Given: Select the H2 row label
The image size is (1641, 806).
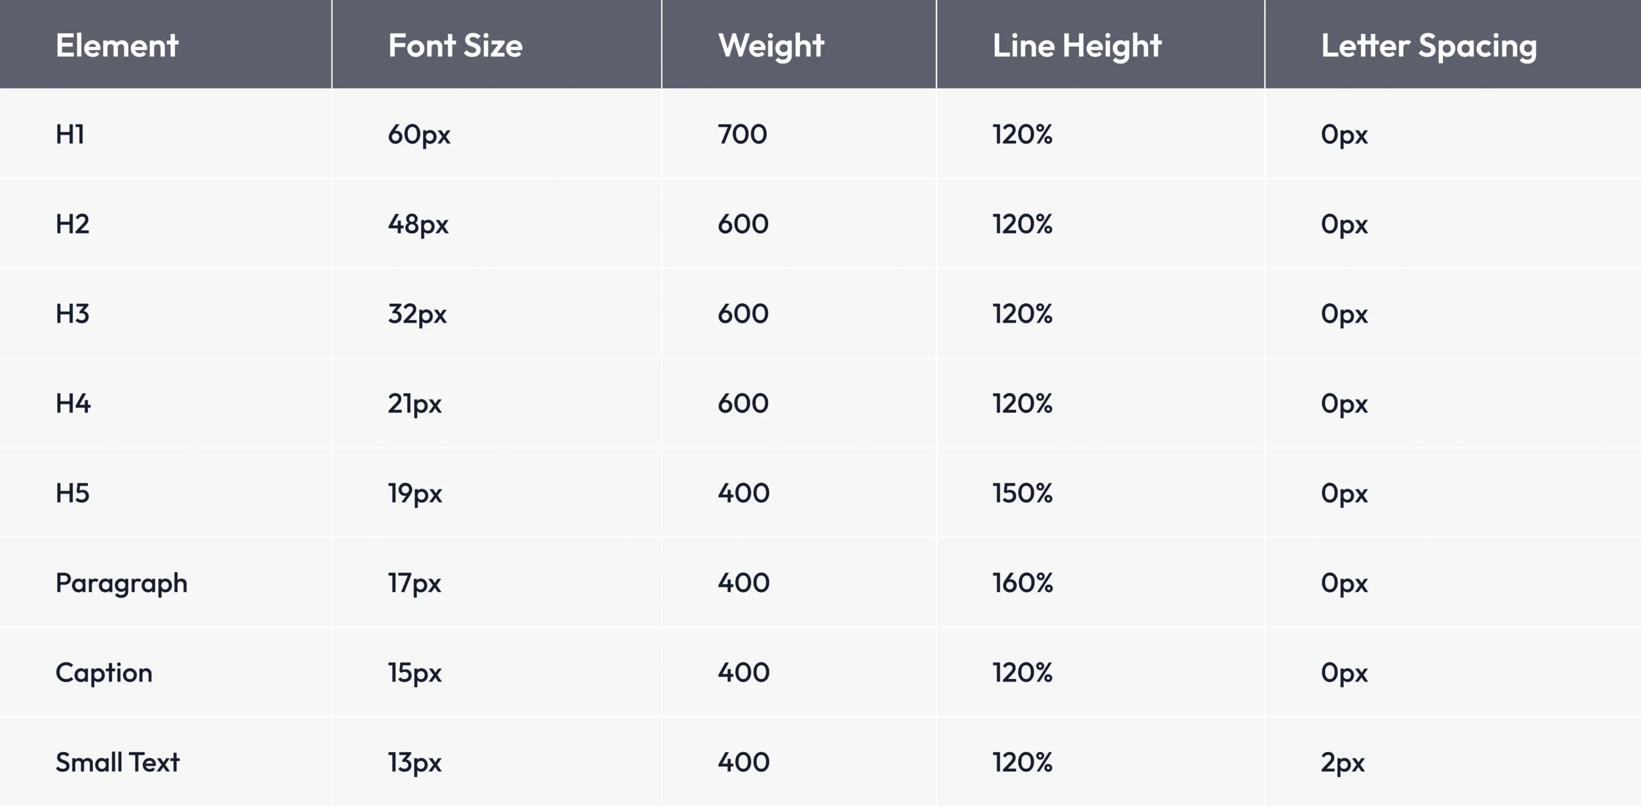Looking at the screenshot, I should coord(72,224).
